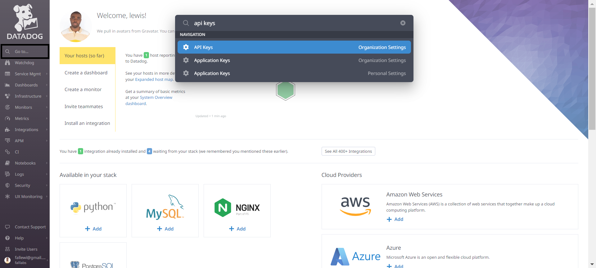Click the scrollbar down arrow
596x268 pixels.
coord(592,265)
